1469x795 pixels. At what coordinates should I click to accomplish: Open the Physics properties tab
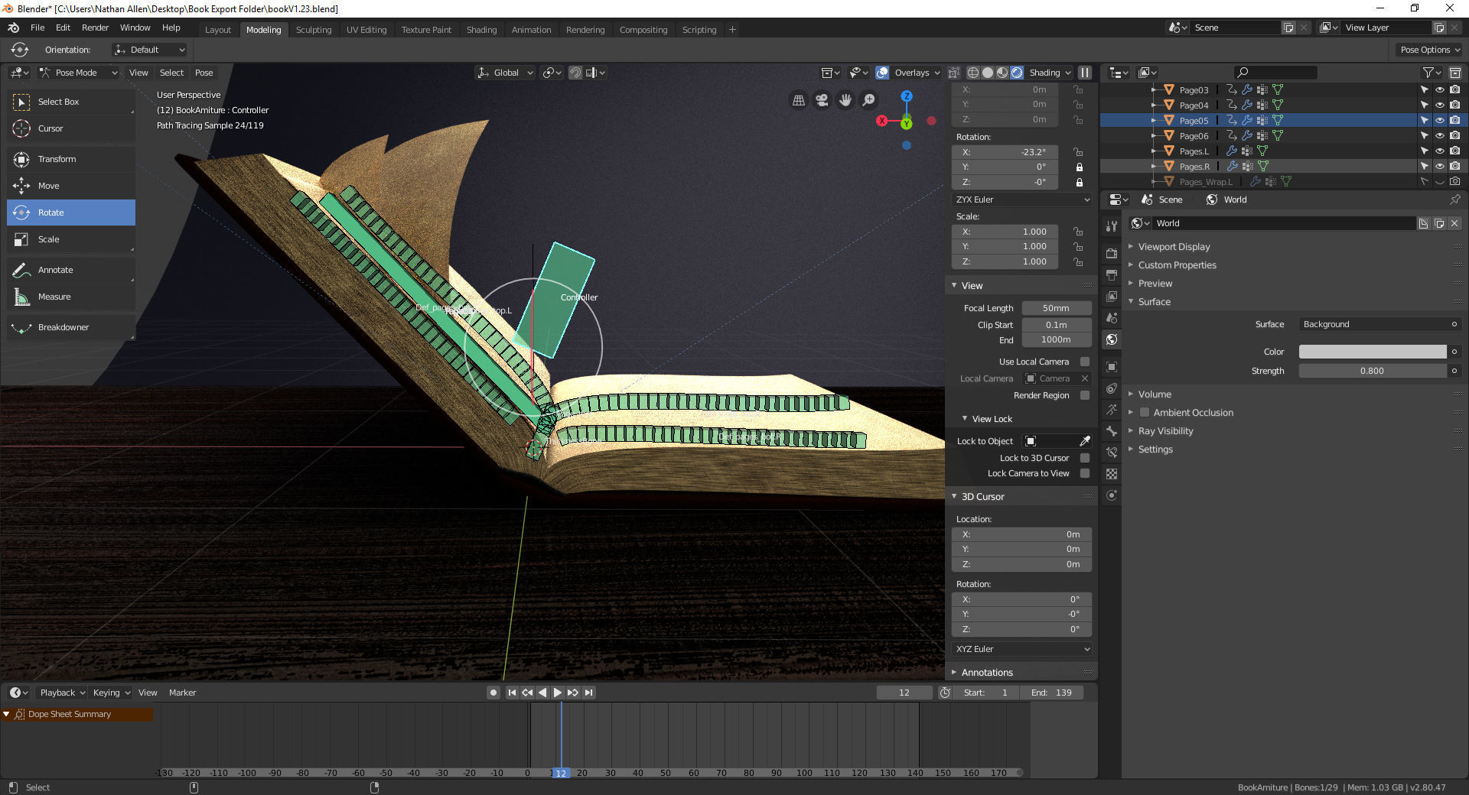pos(1112,388)
